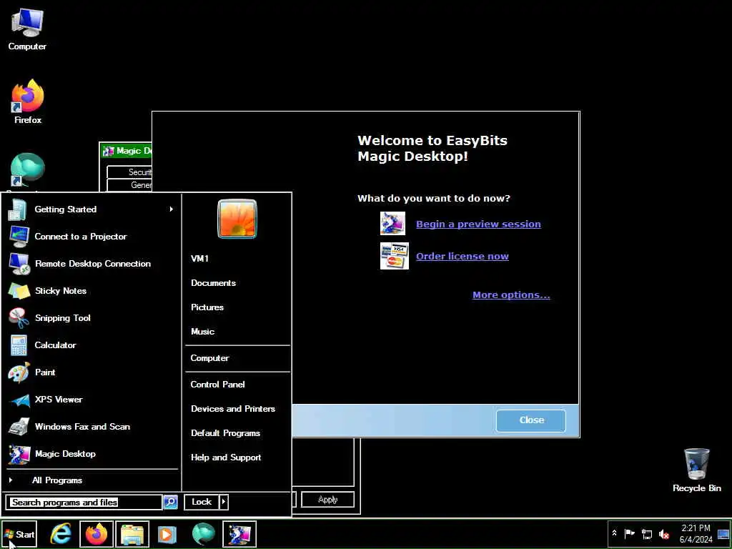Image resolution: width=732 pixels, height=549 pixels.
Task: Open Music from the Start menu
Action: (202, 332)
